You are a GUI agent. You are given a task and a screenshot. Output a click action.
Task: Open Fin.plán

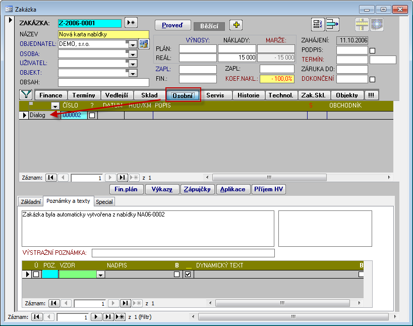click(x=126, y=189)
